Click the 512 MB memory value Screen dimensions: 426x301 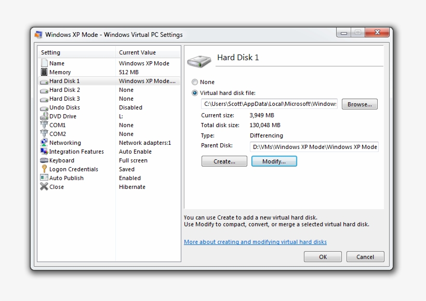click(x=129, y=72)
